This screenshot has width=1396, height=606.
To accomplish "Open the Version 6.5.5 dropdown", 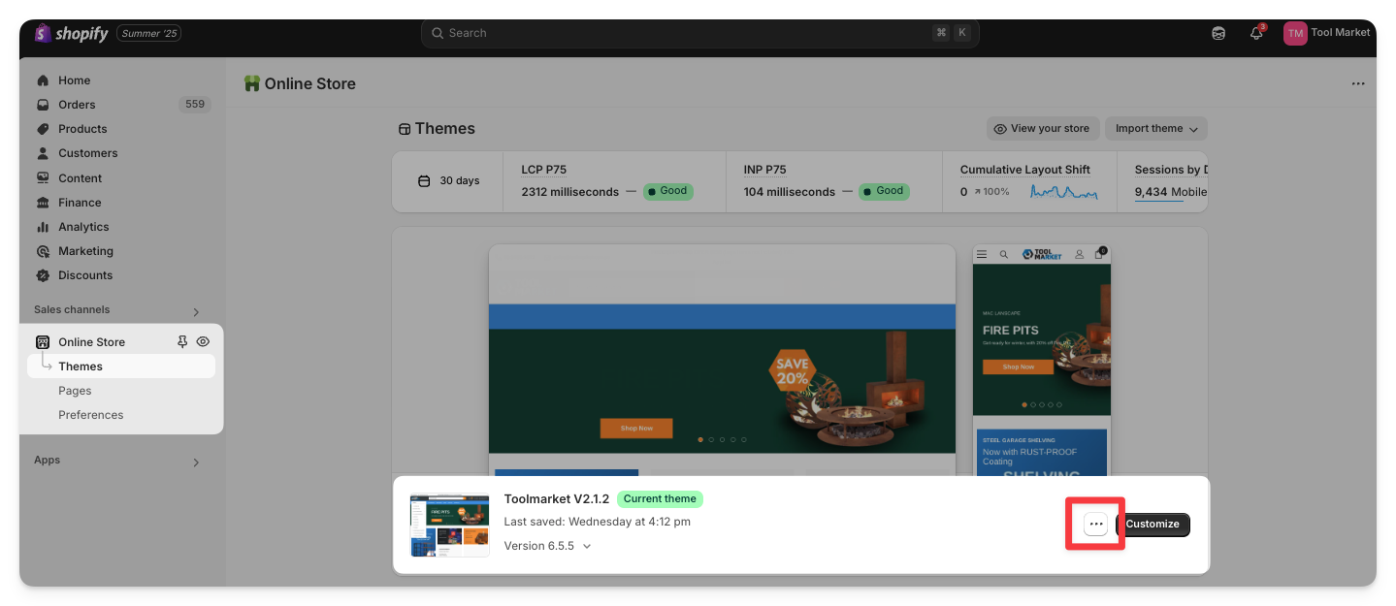I will pos(547,546).
